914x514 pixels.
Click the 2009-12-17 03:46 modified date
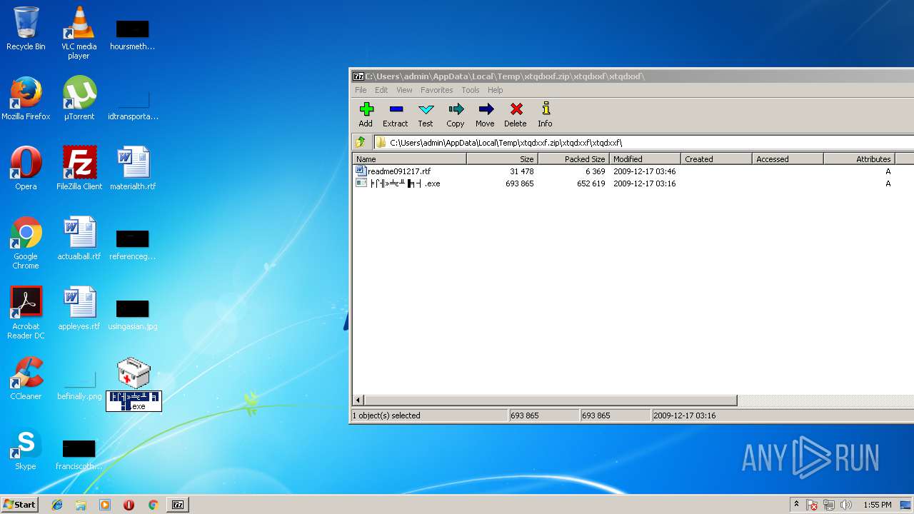click(644, 171)
